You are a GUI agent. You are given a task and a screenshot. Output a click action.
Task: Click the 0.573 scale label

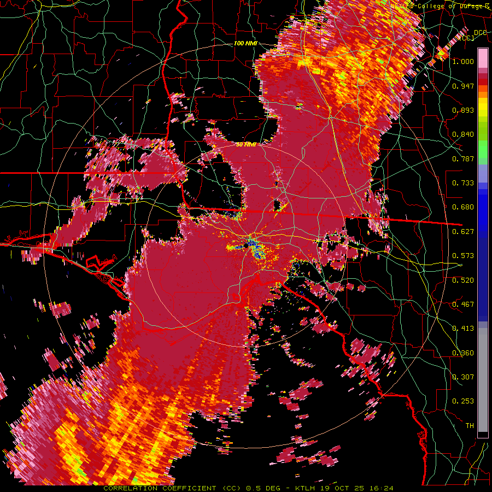[x=463, y=255]
